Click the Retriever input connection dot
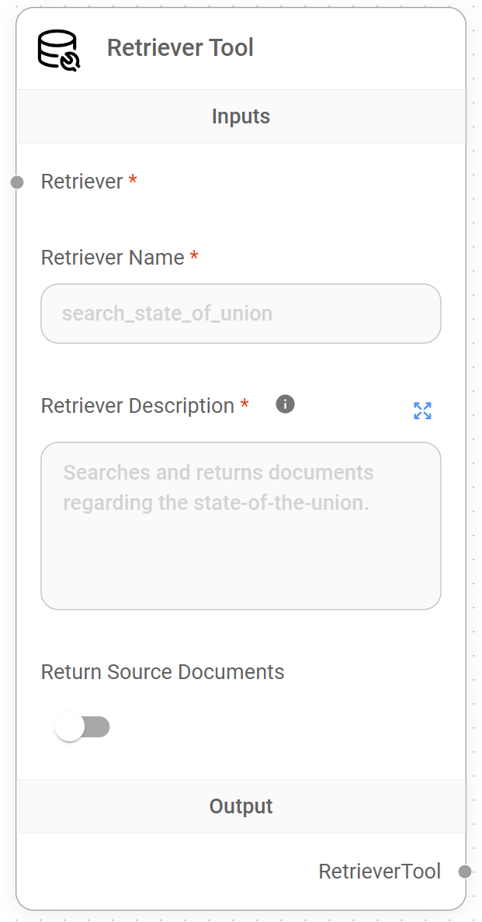The height and width of the screenshot is (922, 482). [17, 182]
